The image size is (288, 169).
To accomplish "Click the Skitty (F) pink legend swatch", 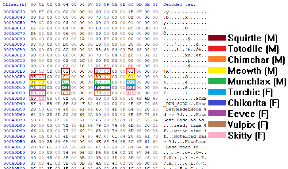I will [217, 135].
